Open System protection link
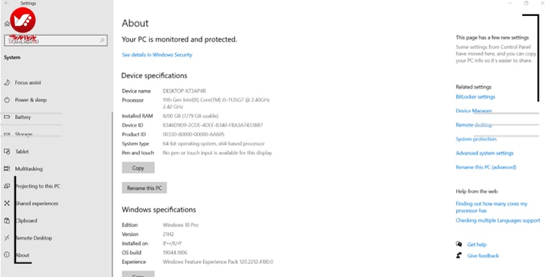 click(x=476, y=139)
